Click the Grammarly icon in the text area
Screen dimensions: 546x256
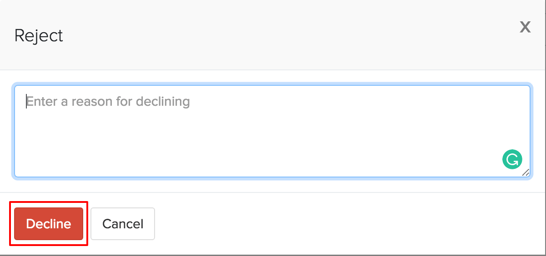pyautogui.click(x=512, y=160)
